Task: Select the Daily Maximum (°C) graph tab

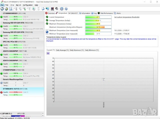Action: coord(77,50)
